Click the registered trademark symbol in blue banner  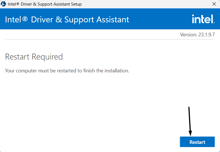point(25,19)
